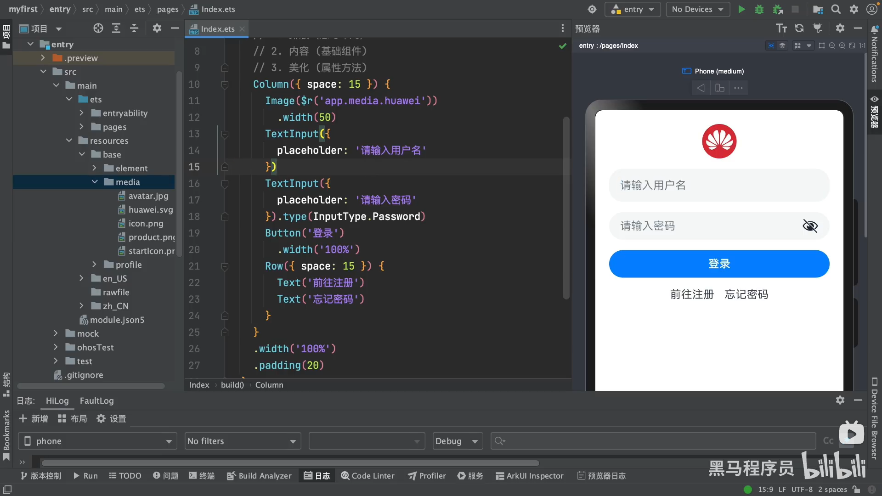The width and height of the screenshot is (882, 496).
Task: Click the Tt font size icon in previewer
Action: click(781, 28)
